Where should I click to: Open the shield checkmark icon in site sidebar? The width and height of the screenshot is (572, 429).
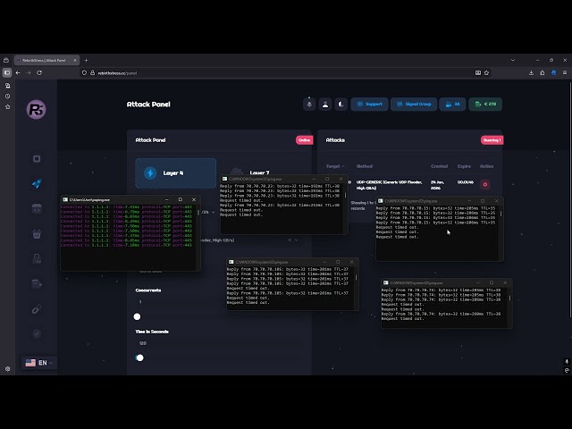[x=37, y=333]
